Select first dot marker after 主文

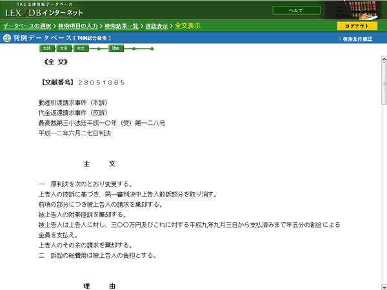(x=99, y=49)
